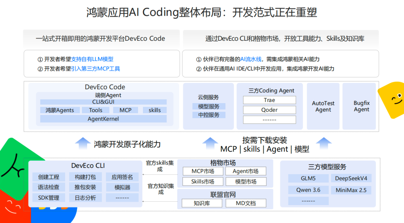This screenshot has height=223, width=404.
Task: Open Agent市场 in 格物市场
Action: tap(246, 171)
